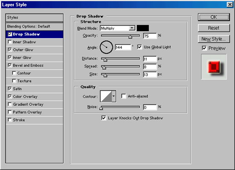Click the Reset button

coord(214,28)
